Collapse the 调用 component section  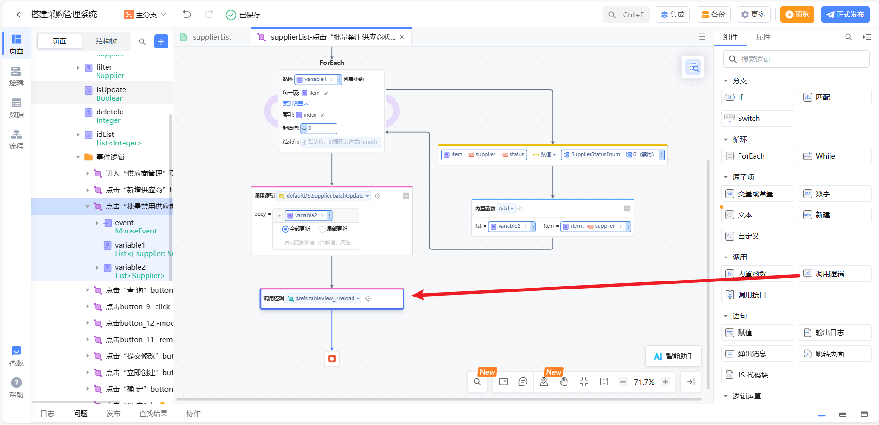pos(726,257)
